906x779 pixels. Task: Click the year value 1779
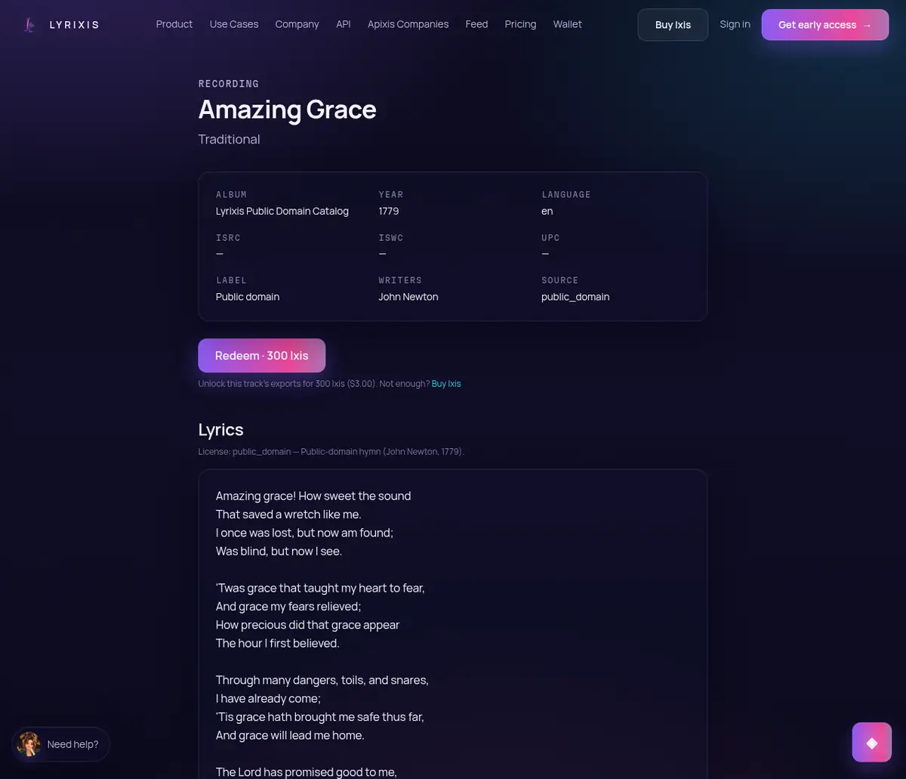pyautogui.click(x=389, y=211)
